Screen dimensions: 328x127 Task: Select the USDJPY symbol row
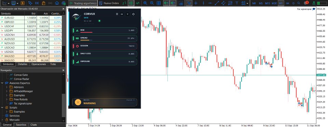pos(31,30)
